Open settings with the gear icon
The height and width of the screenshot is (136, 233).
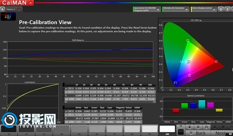pyautogui.click(x=221, y=9)
